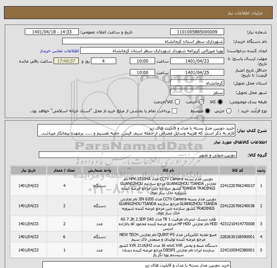Image resolution: width=277 pixels, height=268 pixels.
Task: Click the buyer organization name field
Action: click(143, 41)
